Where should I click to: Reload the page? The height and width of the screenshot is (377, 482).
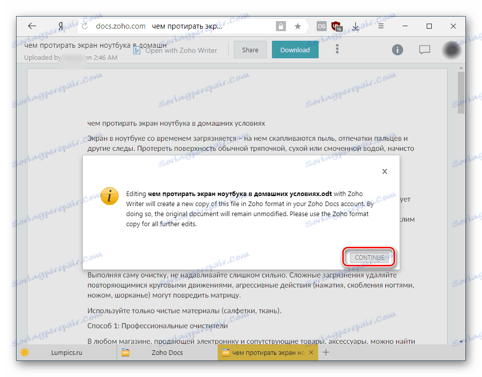tap(85, 27)
